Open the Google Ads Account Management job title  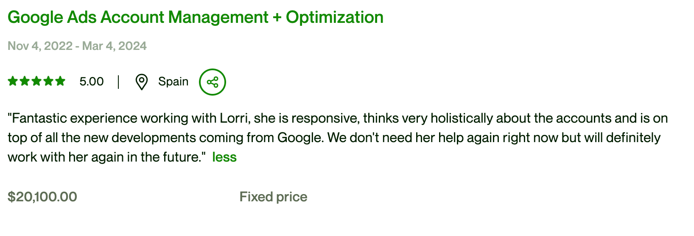(195, 17)
